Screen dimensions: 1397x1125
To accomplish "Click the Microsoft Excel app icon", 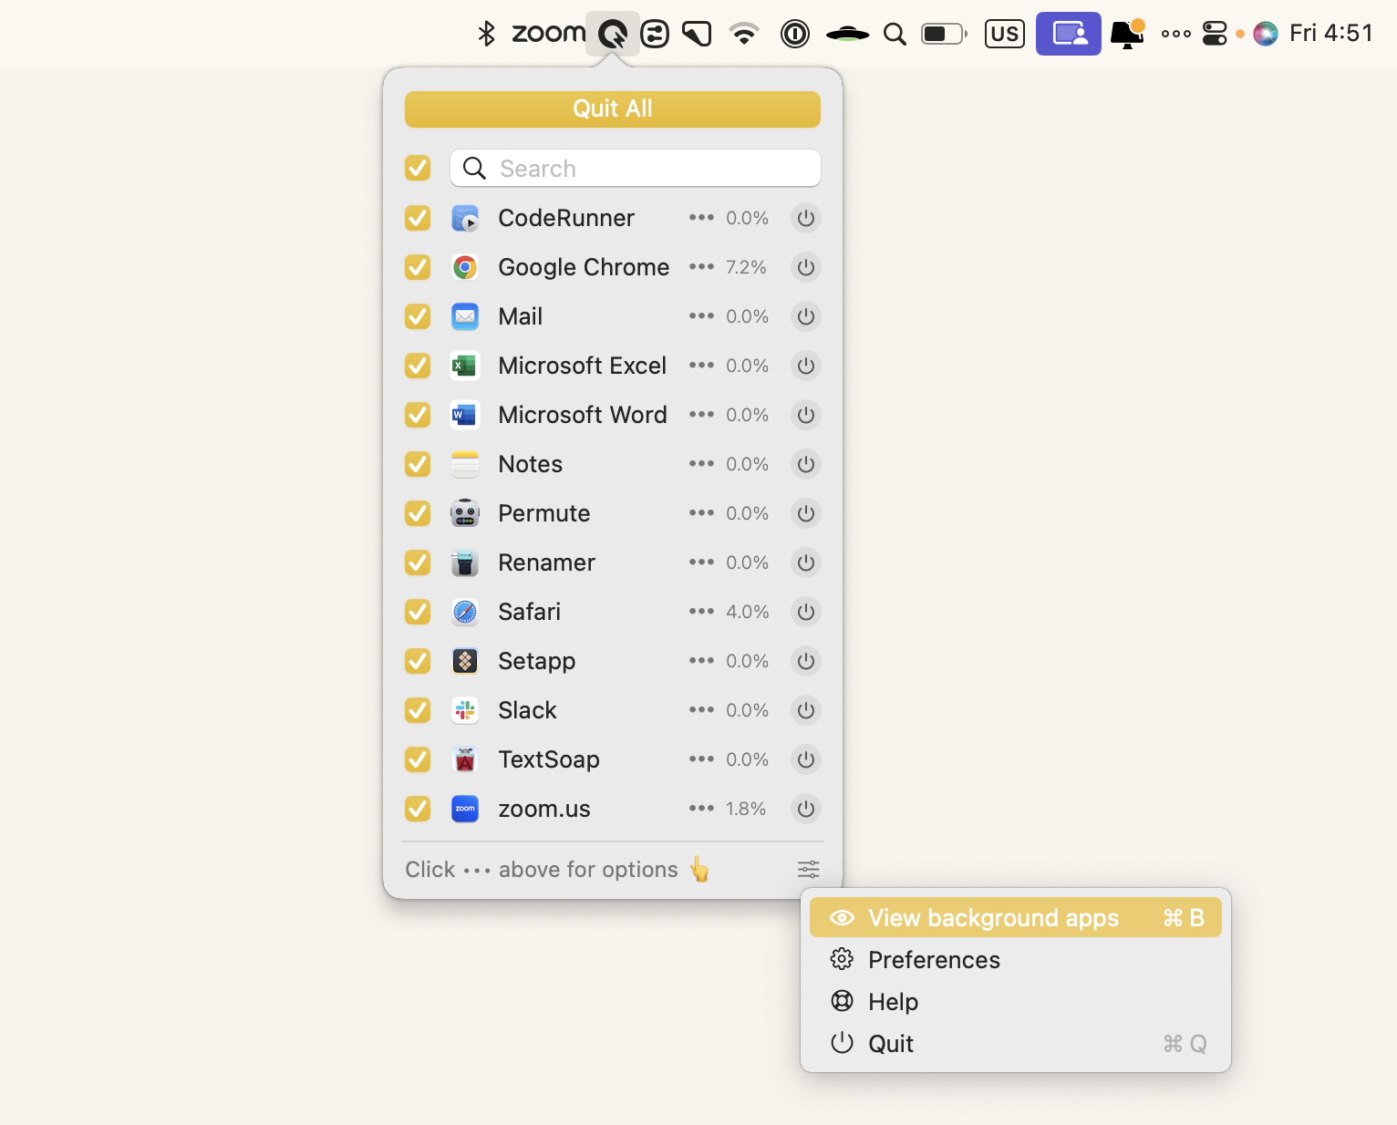I will (465, 366).
